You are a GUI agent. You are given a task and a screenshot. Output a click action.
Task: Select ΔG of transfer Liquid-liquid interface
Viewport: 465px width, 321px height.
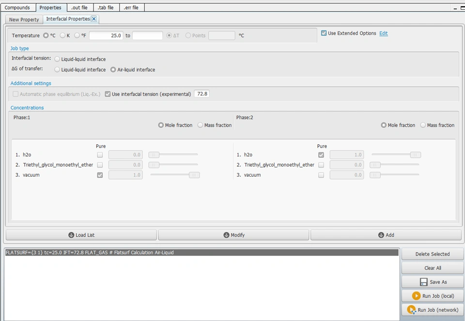click(57, 70)
